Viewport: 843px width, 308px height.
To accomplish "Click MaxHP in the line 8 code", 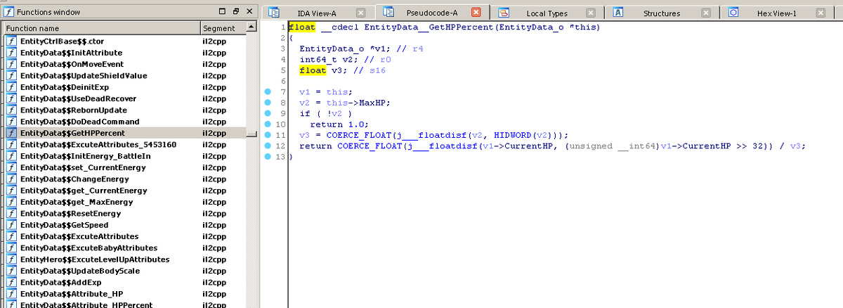I will click(372, 103).
